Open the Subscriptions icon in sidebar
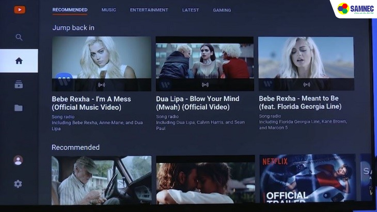Image resolution: width=377 pixels, height=212 pixels. 18,84
